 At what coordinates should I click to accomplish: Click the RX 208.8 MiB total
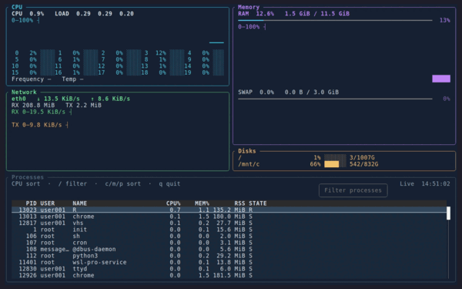tap(33, 106)
